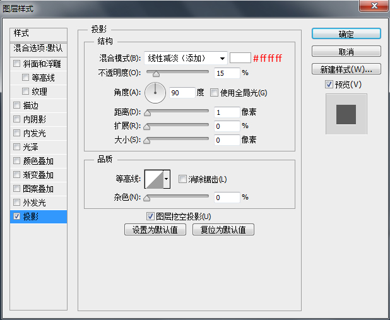Screen dimensions: 390x320
Task: Open 描边 settings by its label
Action: tap(30, 105)
